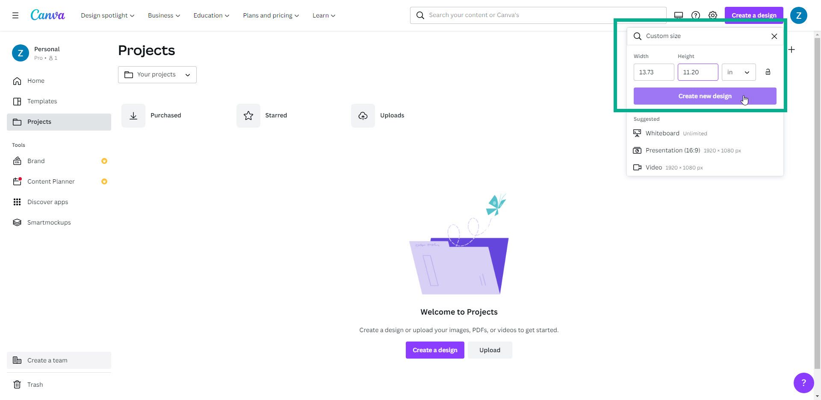The image size is (821, 400).
Task: Select the Whiteboard suggested size
Action: point(662,133)
